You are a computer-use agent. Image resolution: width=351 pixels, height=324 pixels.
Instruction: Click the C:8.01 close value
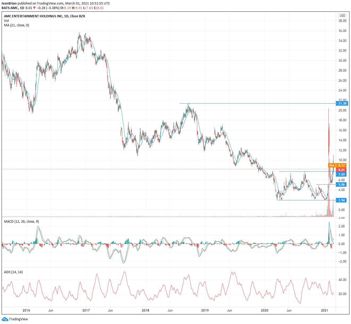pyautogui.click(x=99, y=8)
